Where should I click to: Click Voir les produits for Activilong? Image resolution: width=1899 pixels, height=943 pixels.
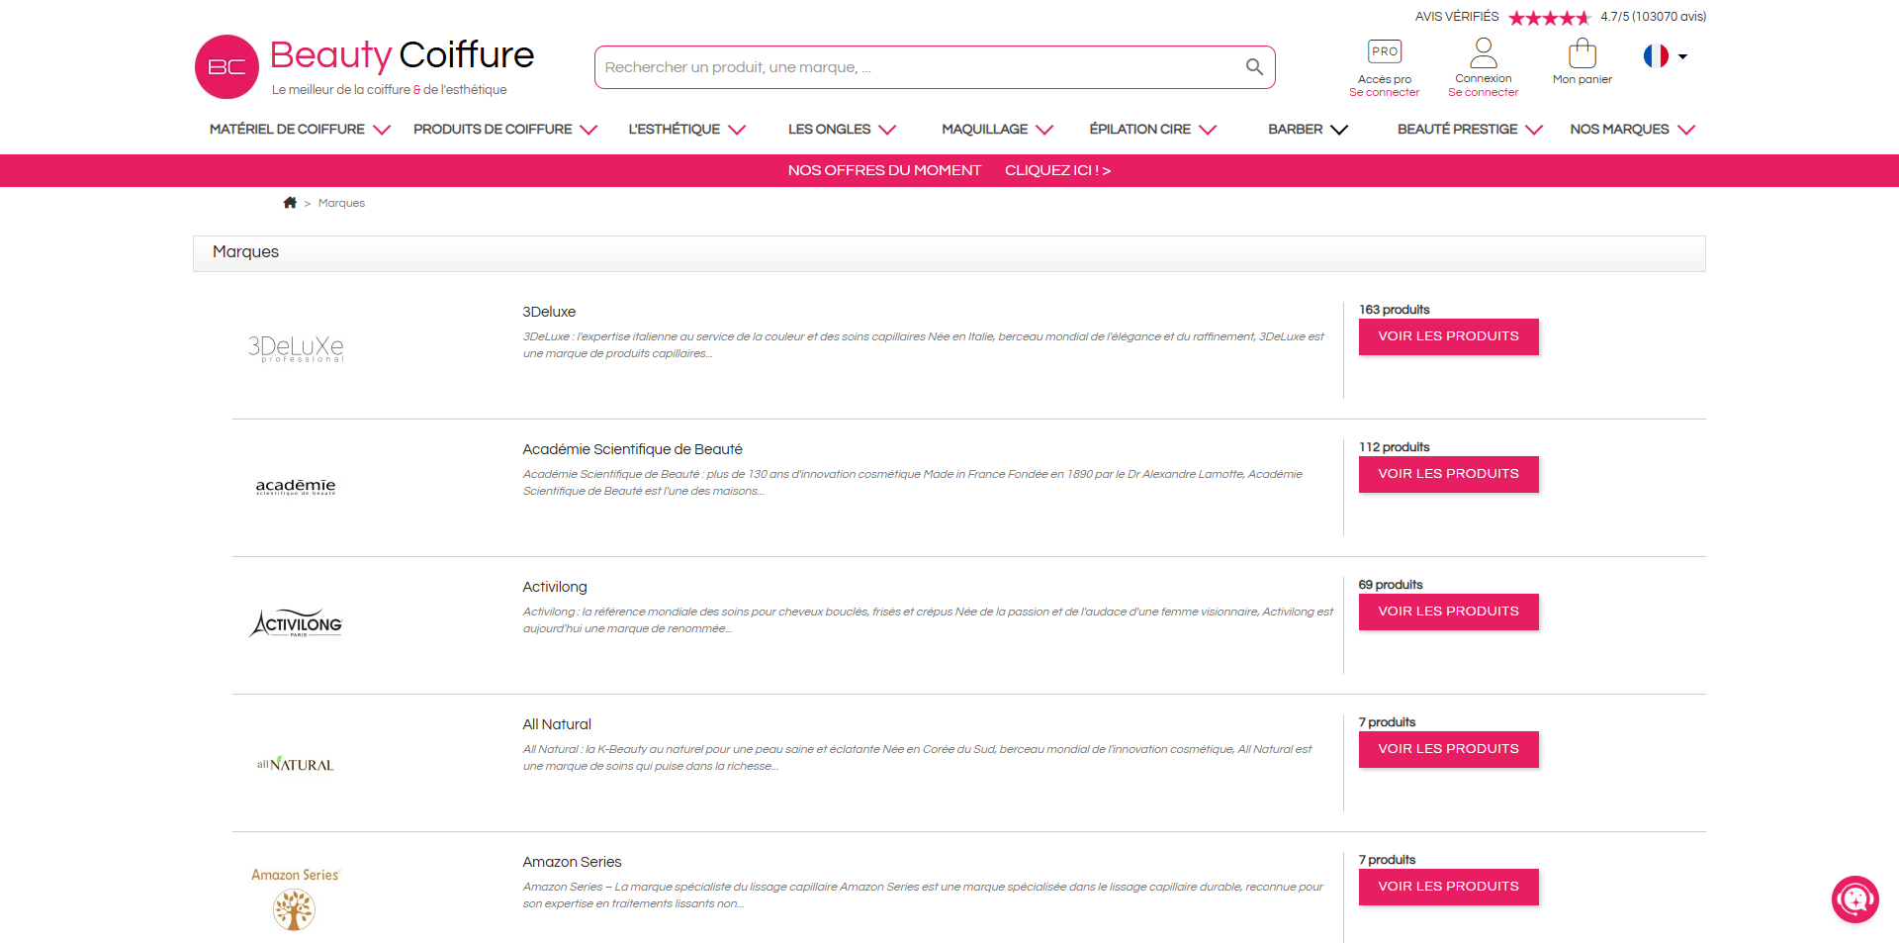[1448, 612]
